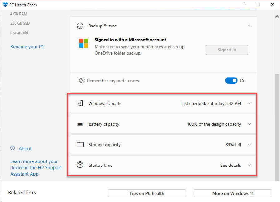The height and width of the screenshot is (202, 280).
Task: Open the HP Support Assistant App link
Action: [x=36, y=168]
